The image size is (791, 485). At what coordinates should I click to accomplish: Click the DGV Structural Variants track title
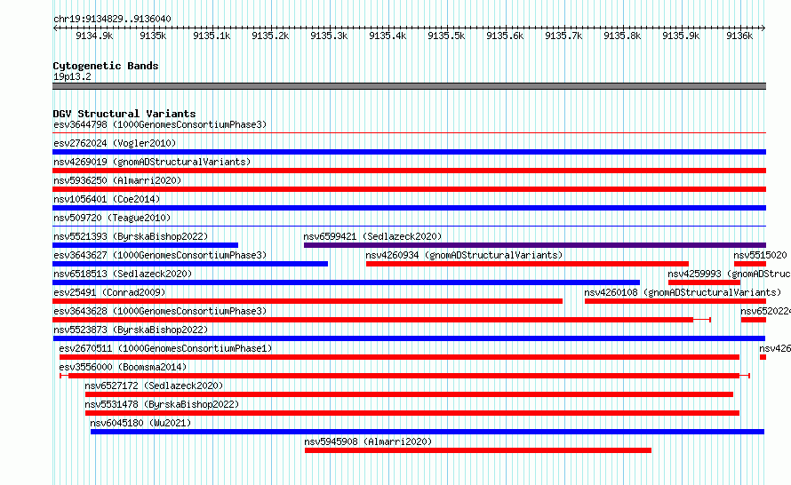[124, 114]
